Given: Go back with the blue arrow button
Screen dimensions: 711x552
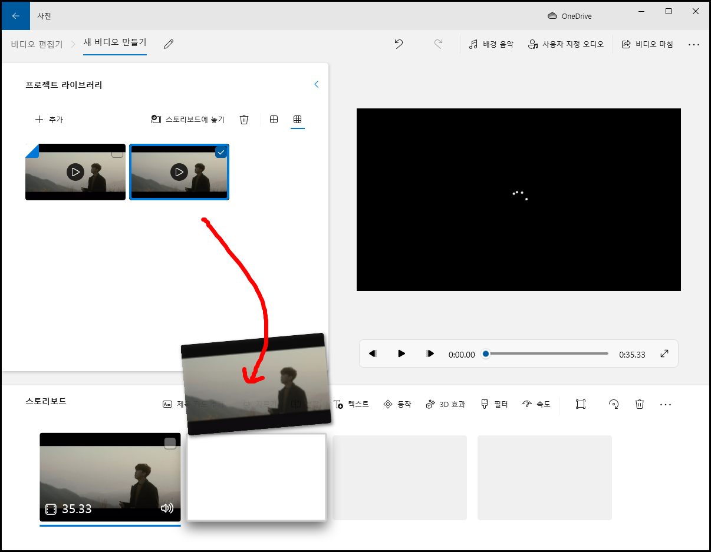Looking at the screenshot, I should click(x=16, y=16).
